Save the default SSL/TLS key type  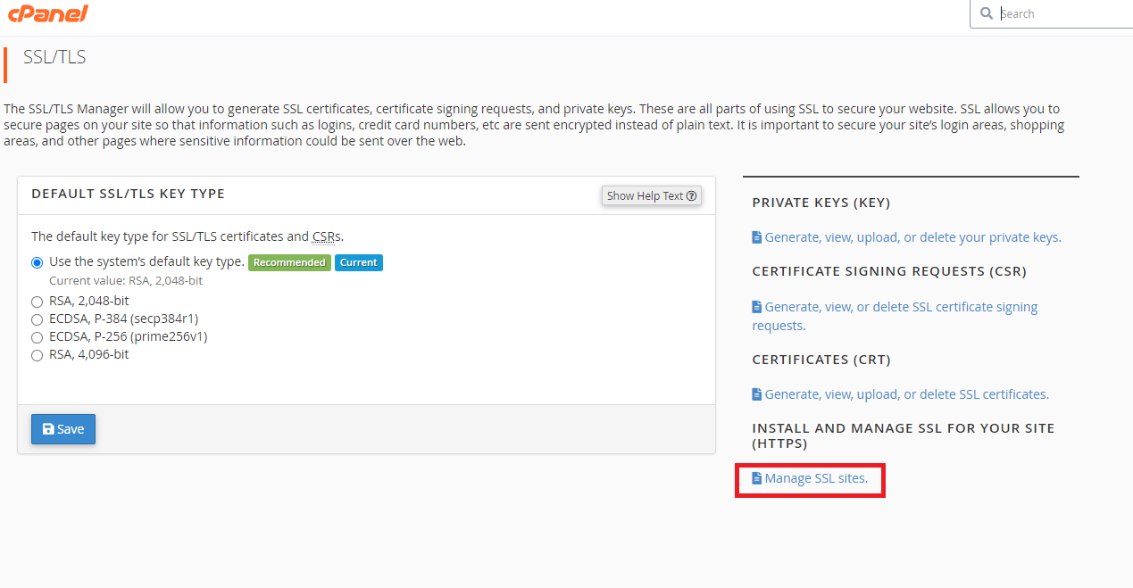[63, 429]
